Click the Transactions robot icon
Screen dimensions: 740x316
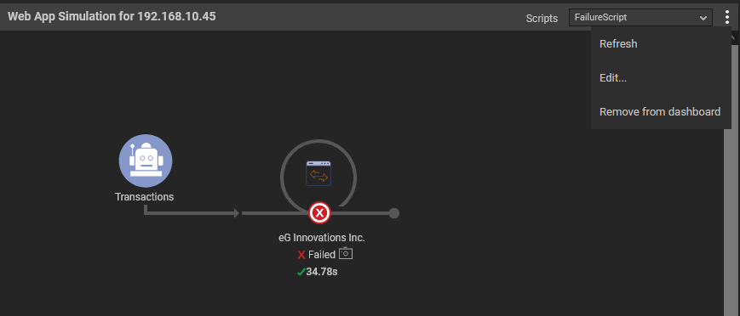pos(146,161)
